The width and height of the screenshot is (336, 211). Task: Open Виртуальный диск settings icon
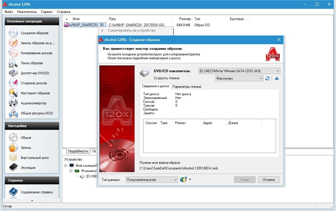tap(13, 158)
